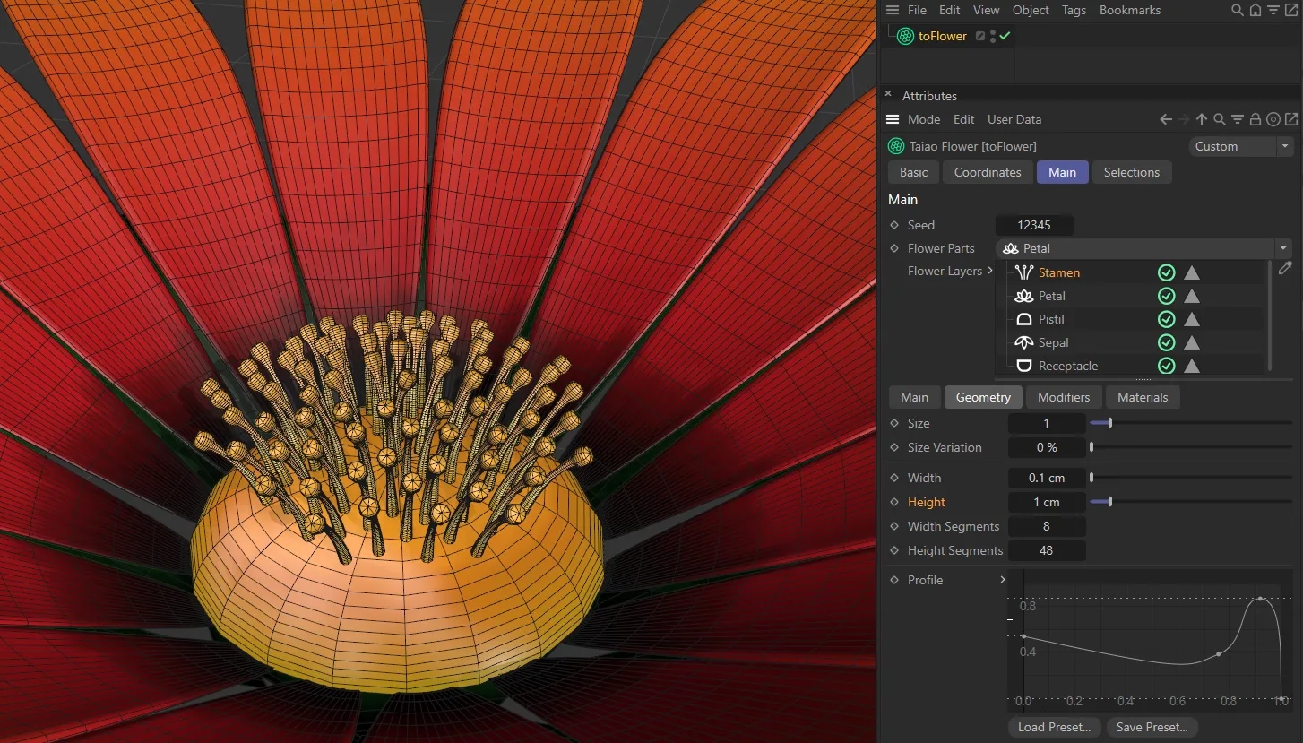Click the Petal icon in Flower Parts list
This screenshot has height=743, width=1303.
click(x=1024, y=296)
